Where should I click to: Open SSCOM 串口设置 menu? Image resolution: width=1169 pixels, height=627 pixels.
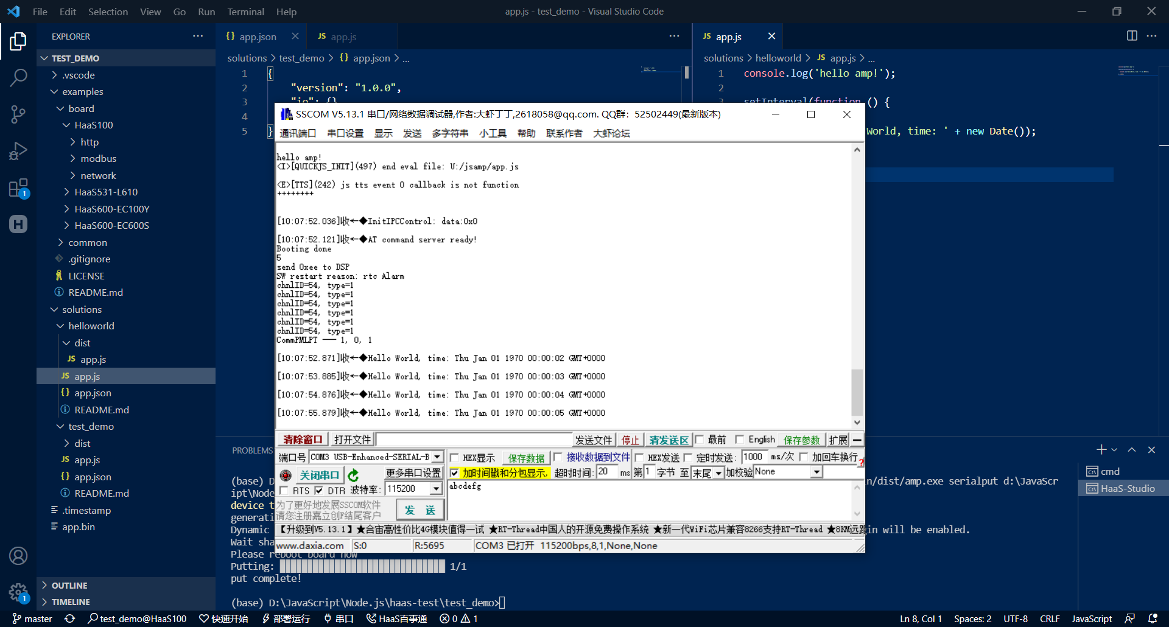[x=345, y=133]
